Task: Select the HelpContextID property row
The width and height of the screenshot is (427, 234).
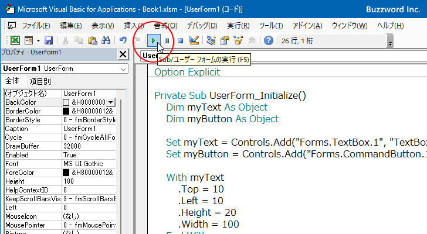Action: (60, 190)
